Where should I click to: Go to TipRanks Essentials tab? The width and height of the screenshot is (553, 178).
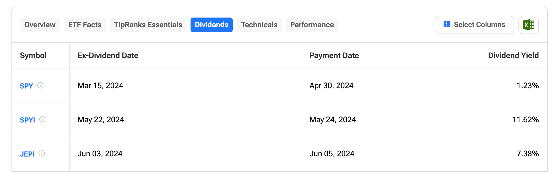148,25
